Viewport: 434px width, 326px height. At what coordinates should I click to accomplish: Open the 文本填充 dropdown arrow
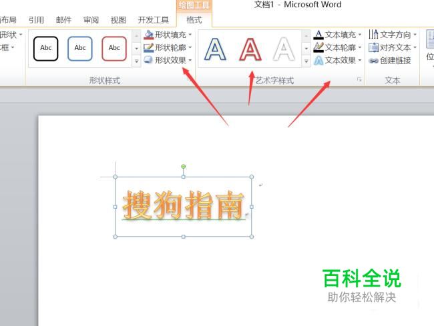tap(360, 35)
